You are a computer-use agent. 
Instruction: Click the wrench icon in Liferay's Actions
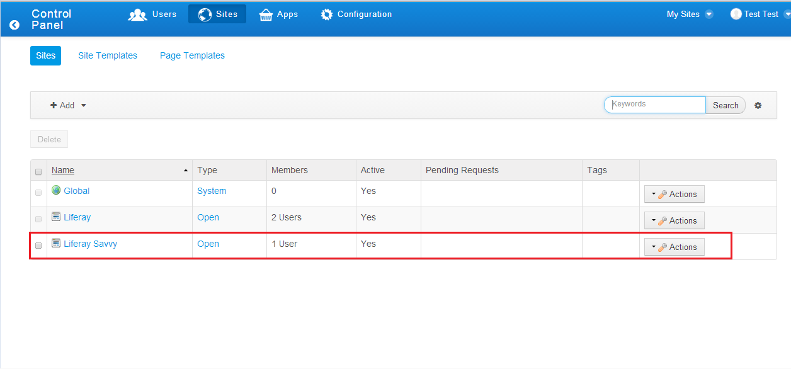click(663, 221)
